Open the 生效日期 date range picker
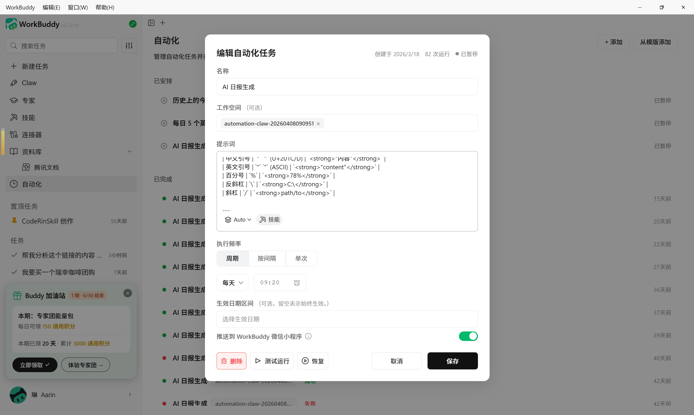Image resolution: width=694 pixels, height=415 pixels. [347, 319]
